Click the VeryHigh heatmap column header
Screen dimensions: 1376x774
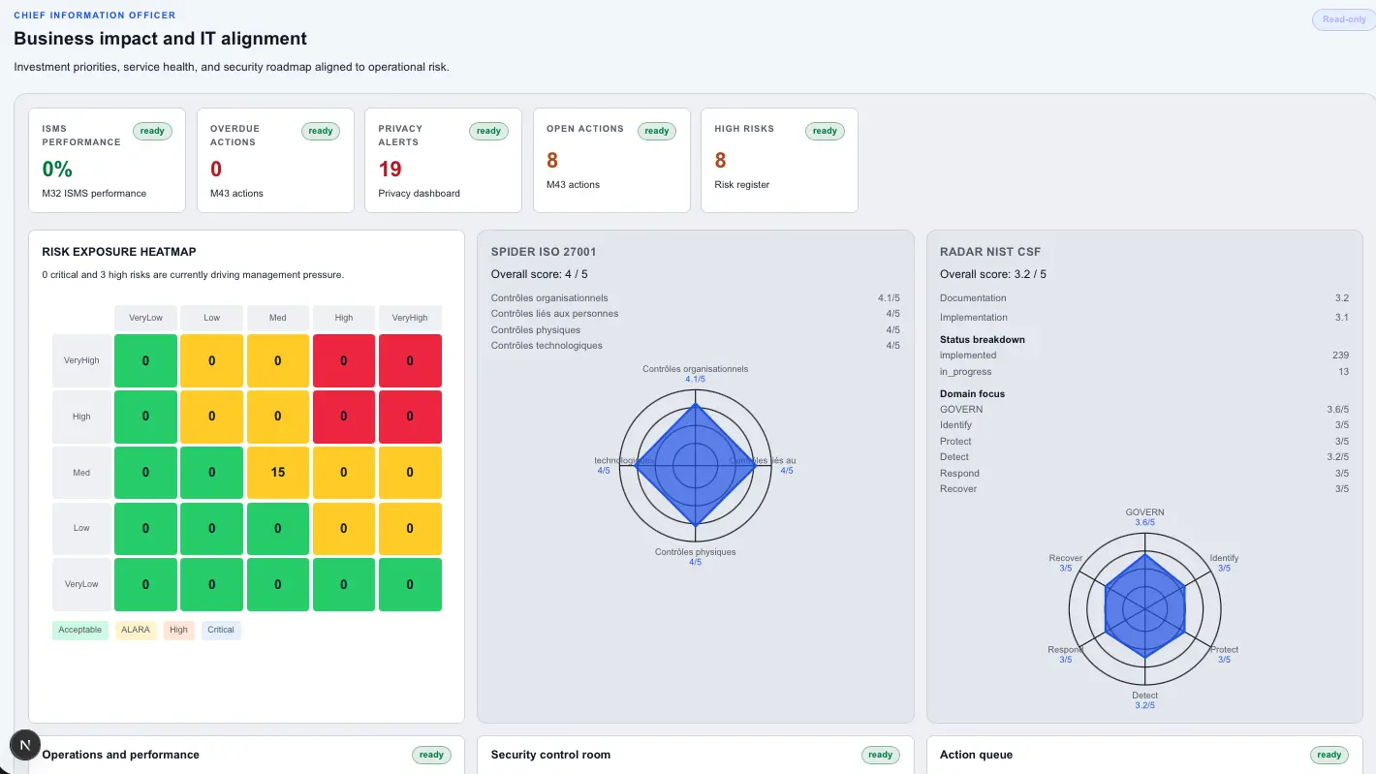pyautogui.click(x=410, y=318)
